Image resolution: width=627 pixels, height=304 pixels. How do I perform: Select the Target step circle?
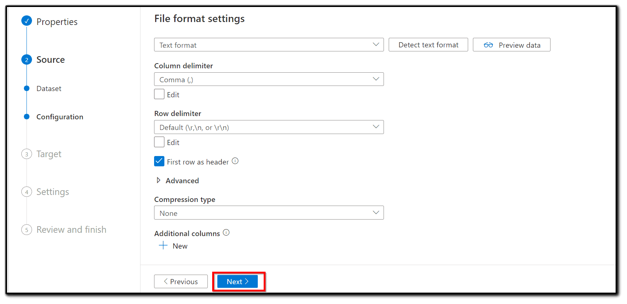(x=26, y=154)
